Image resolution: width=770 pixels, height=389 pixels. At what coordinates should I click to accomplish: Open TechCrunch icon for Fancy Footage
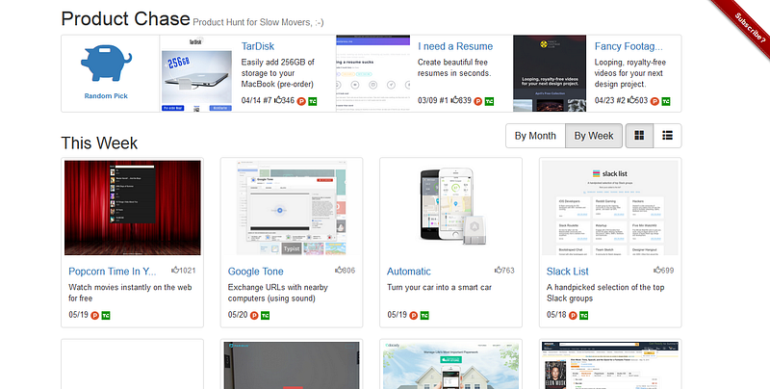pos(666,101)
